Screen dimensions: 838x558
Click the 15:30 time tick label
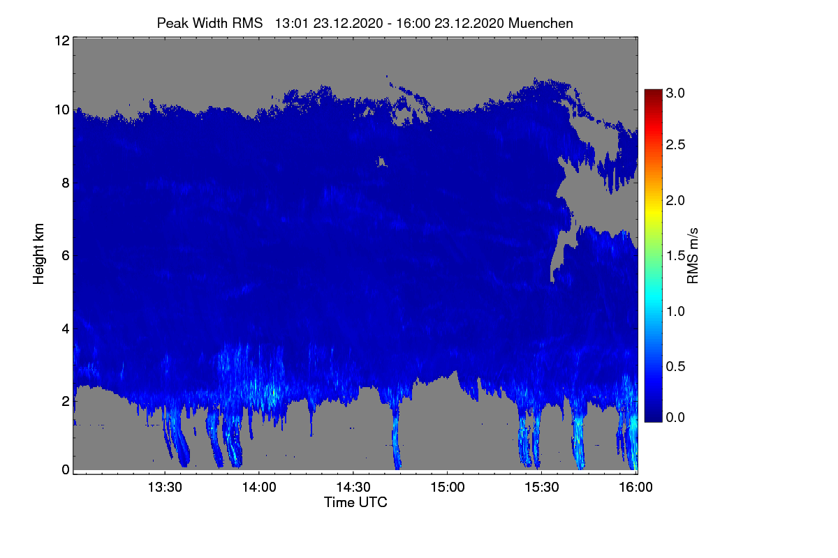pyautogui.click(x=542, y=488)
